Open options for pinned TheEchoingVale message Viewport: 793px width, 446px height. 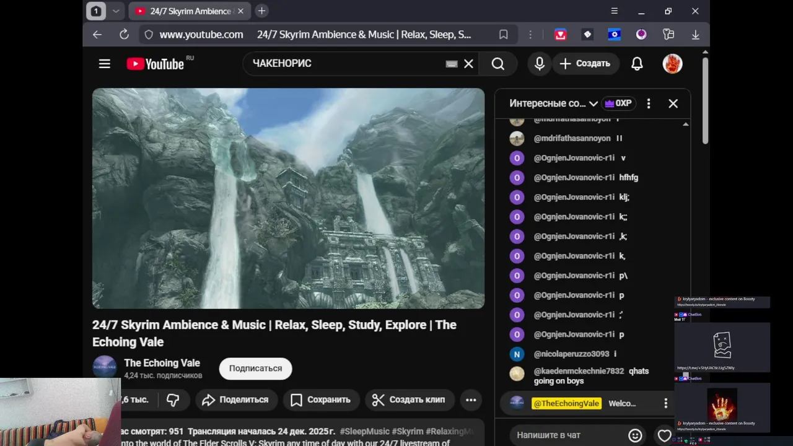click(x=666, y=403)
